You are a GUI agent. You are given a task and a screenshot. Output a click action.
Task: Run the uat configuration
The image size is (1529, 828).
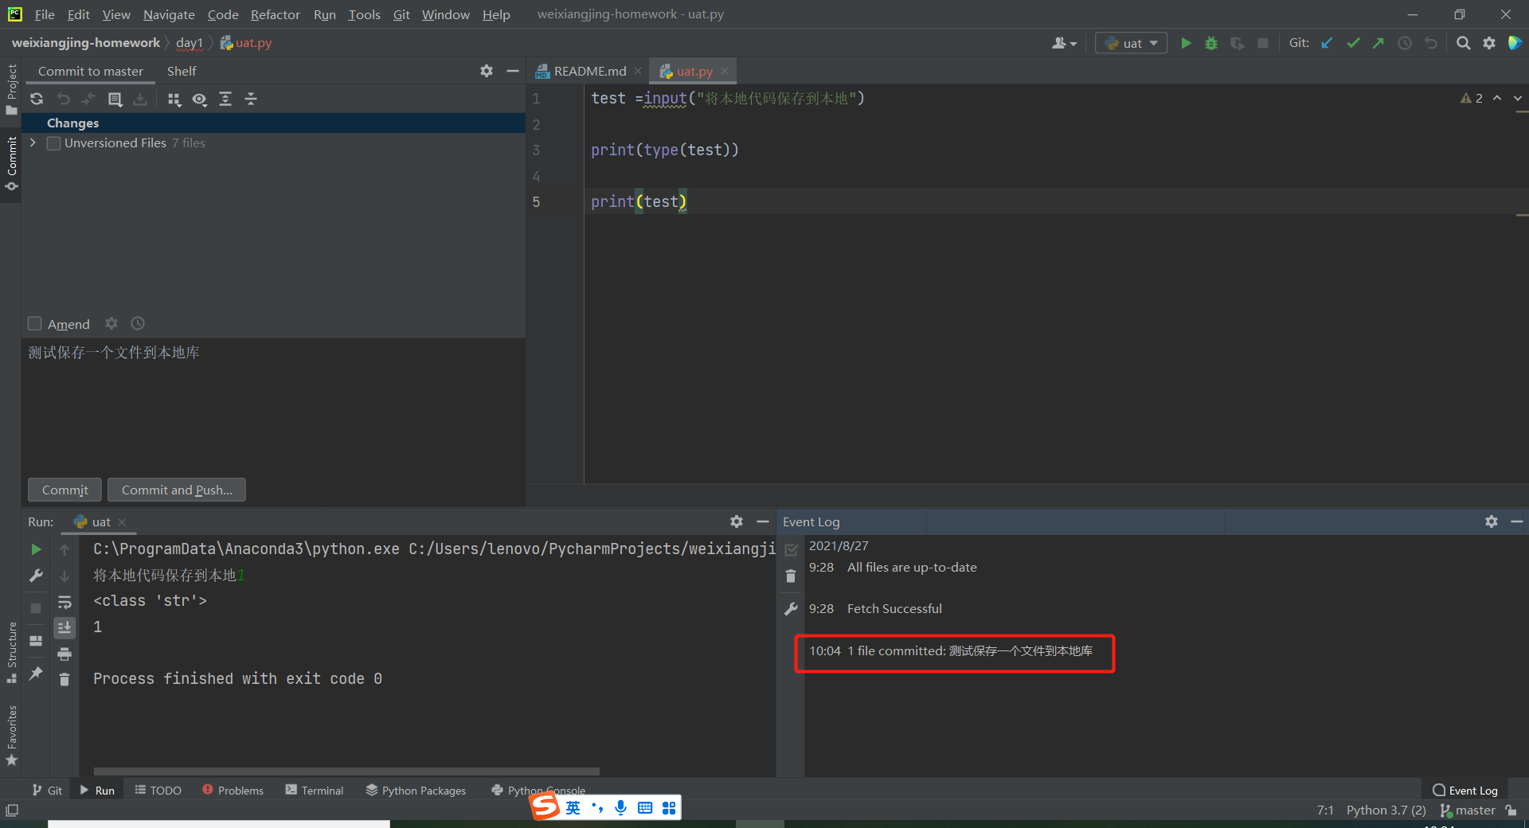[1186, 43]
